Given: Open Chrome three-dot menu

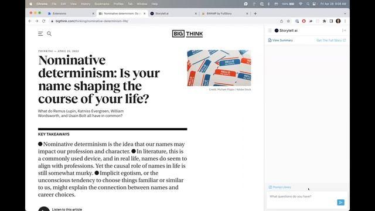Looking at the screenshot, I should point(345,21).
